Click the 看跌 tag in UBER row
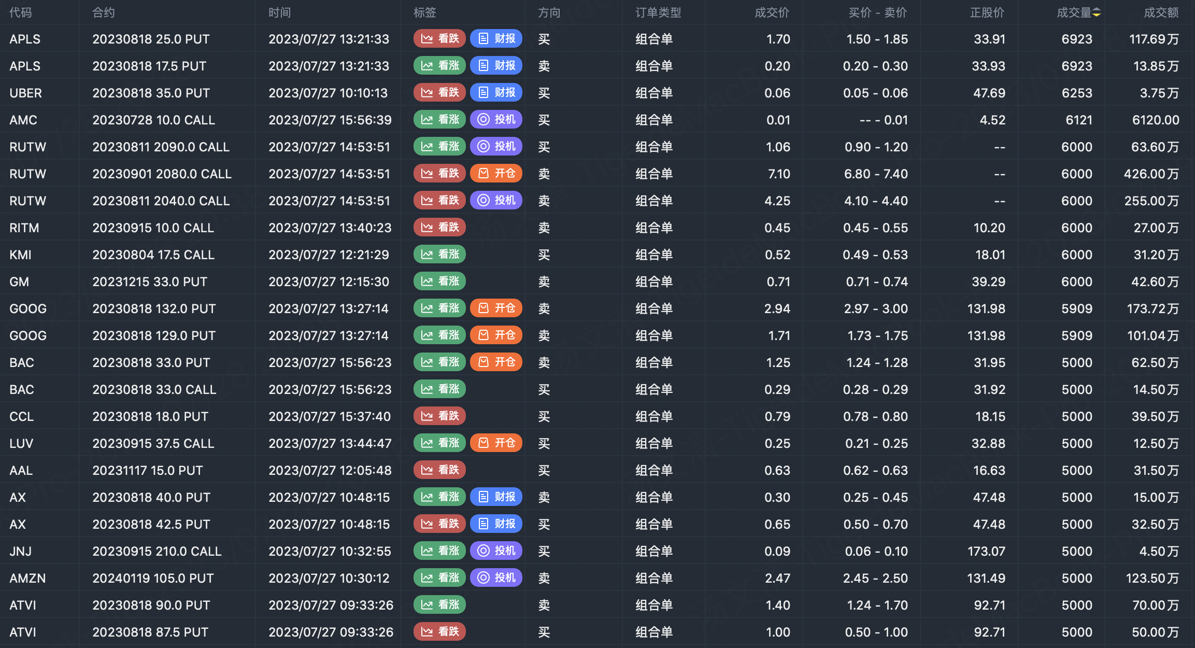Viewport: 1195px width, 648px height. (x=439, y=93)
